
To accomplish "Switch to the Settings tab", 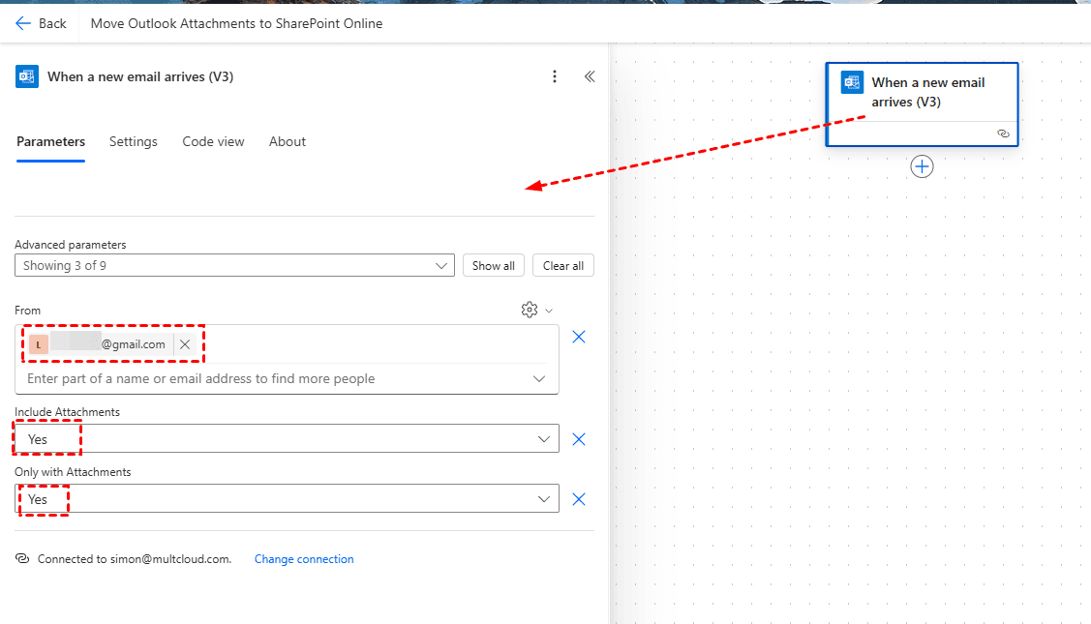I will pos(134,141).
